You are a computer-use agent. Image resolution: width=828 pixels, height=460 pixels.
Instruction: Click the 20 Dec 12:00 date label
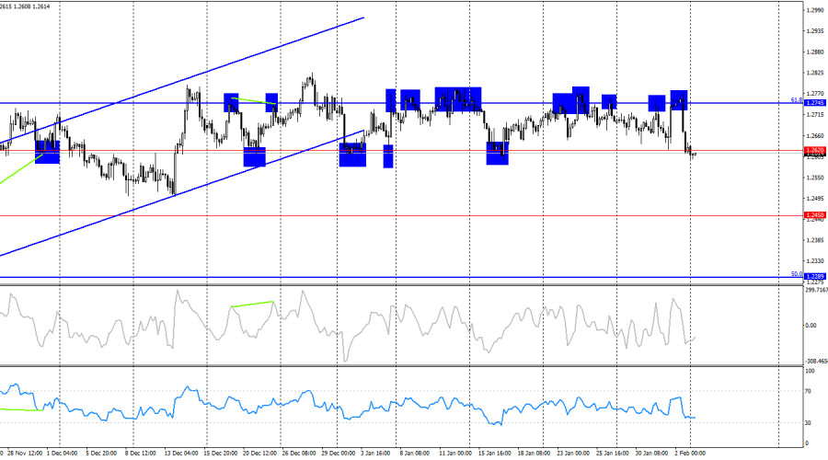[259, 454]
